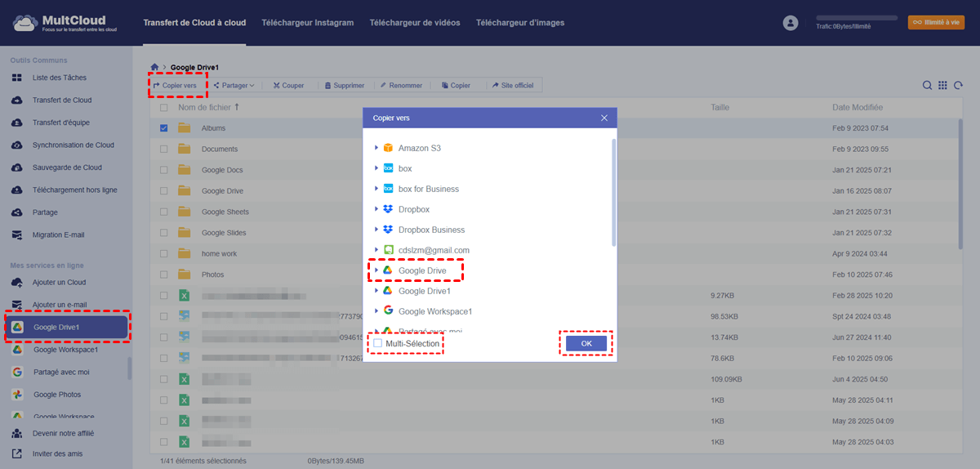Expand Dropbox in the dialog tree
This screenshot has height=469, width=980.
(376, 209)
